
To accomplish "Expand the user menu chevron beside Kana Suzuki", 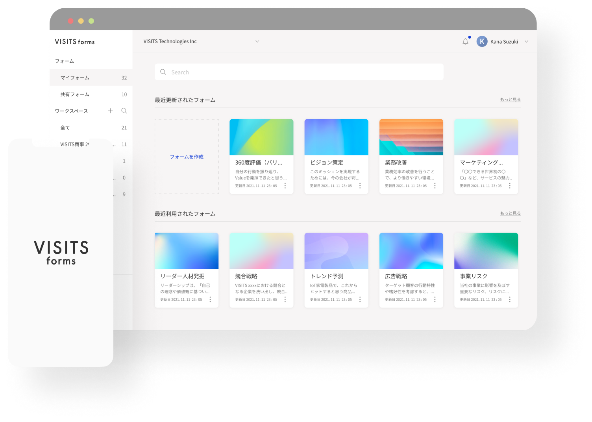I will [526, 41].
